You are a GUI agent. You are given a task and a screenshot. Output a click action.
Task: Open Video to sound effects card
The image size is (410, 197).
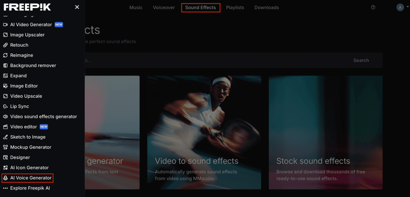(x=204, y=132)
